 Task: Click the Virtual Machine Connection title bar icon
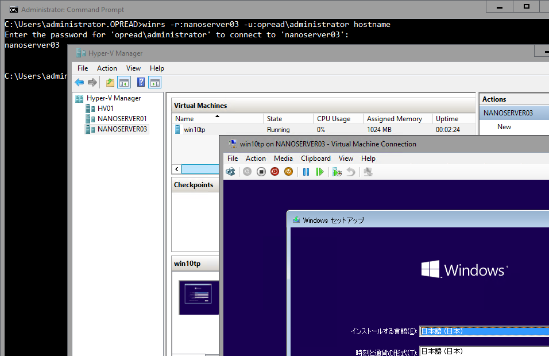(233, 144)
